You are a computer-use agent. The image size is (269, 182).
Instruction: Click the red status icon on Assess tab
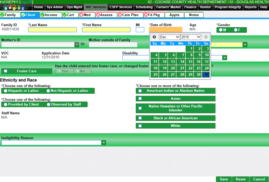[98, 15]
